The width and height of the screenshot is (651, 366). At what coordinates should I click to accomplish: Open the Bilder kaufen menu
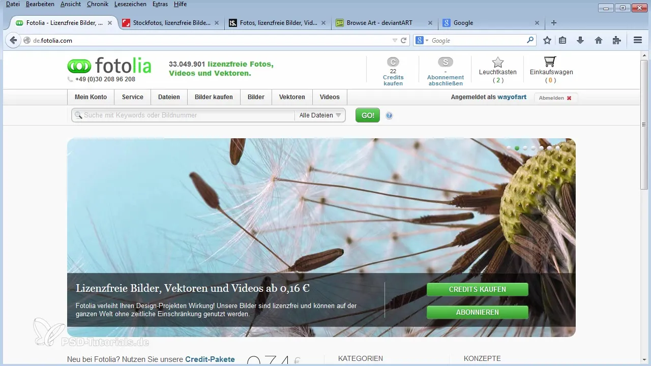point(214,97)
